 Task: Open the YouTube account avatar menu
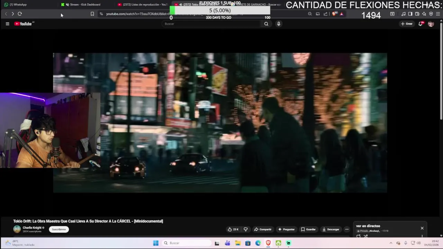click(431, 24)
